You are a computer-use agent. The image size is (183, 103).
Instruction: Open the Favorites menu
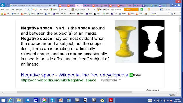(x=19, y=9)
